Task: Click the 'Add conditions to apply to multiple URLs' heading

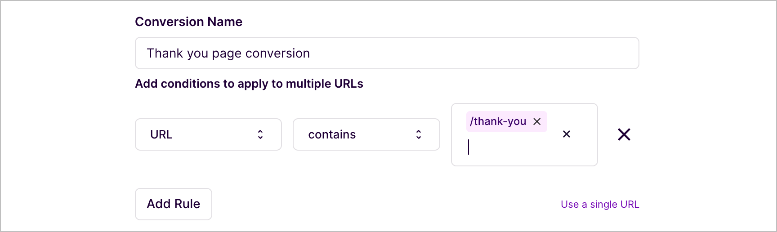Action: pos(249,84)
